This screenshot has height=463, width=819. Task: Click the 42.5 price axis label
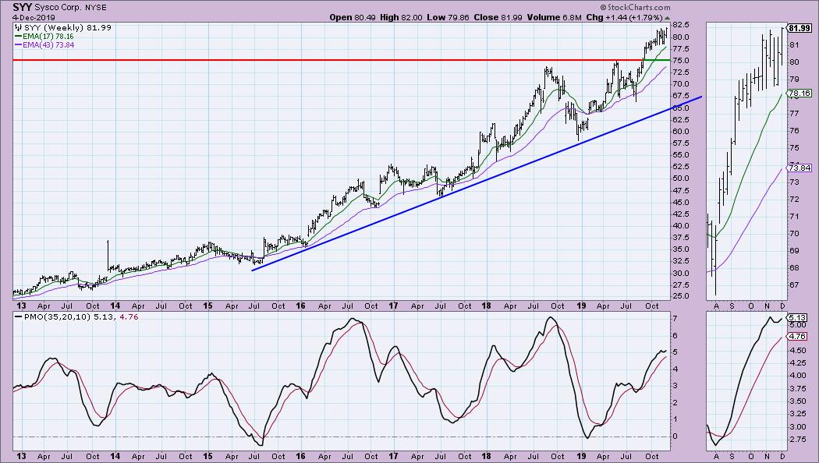pyautogui.click(x=679, y=214)
